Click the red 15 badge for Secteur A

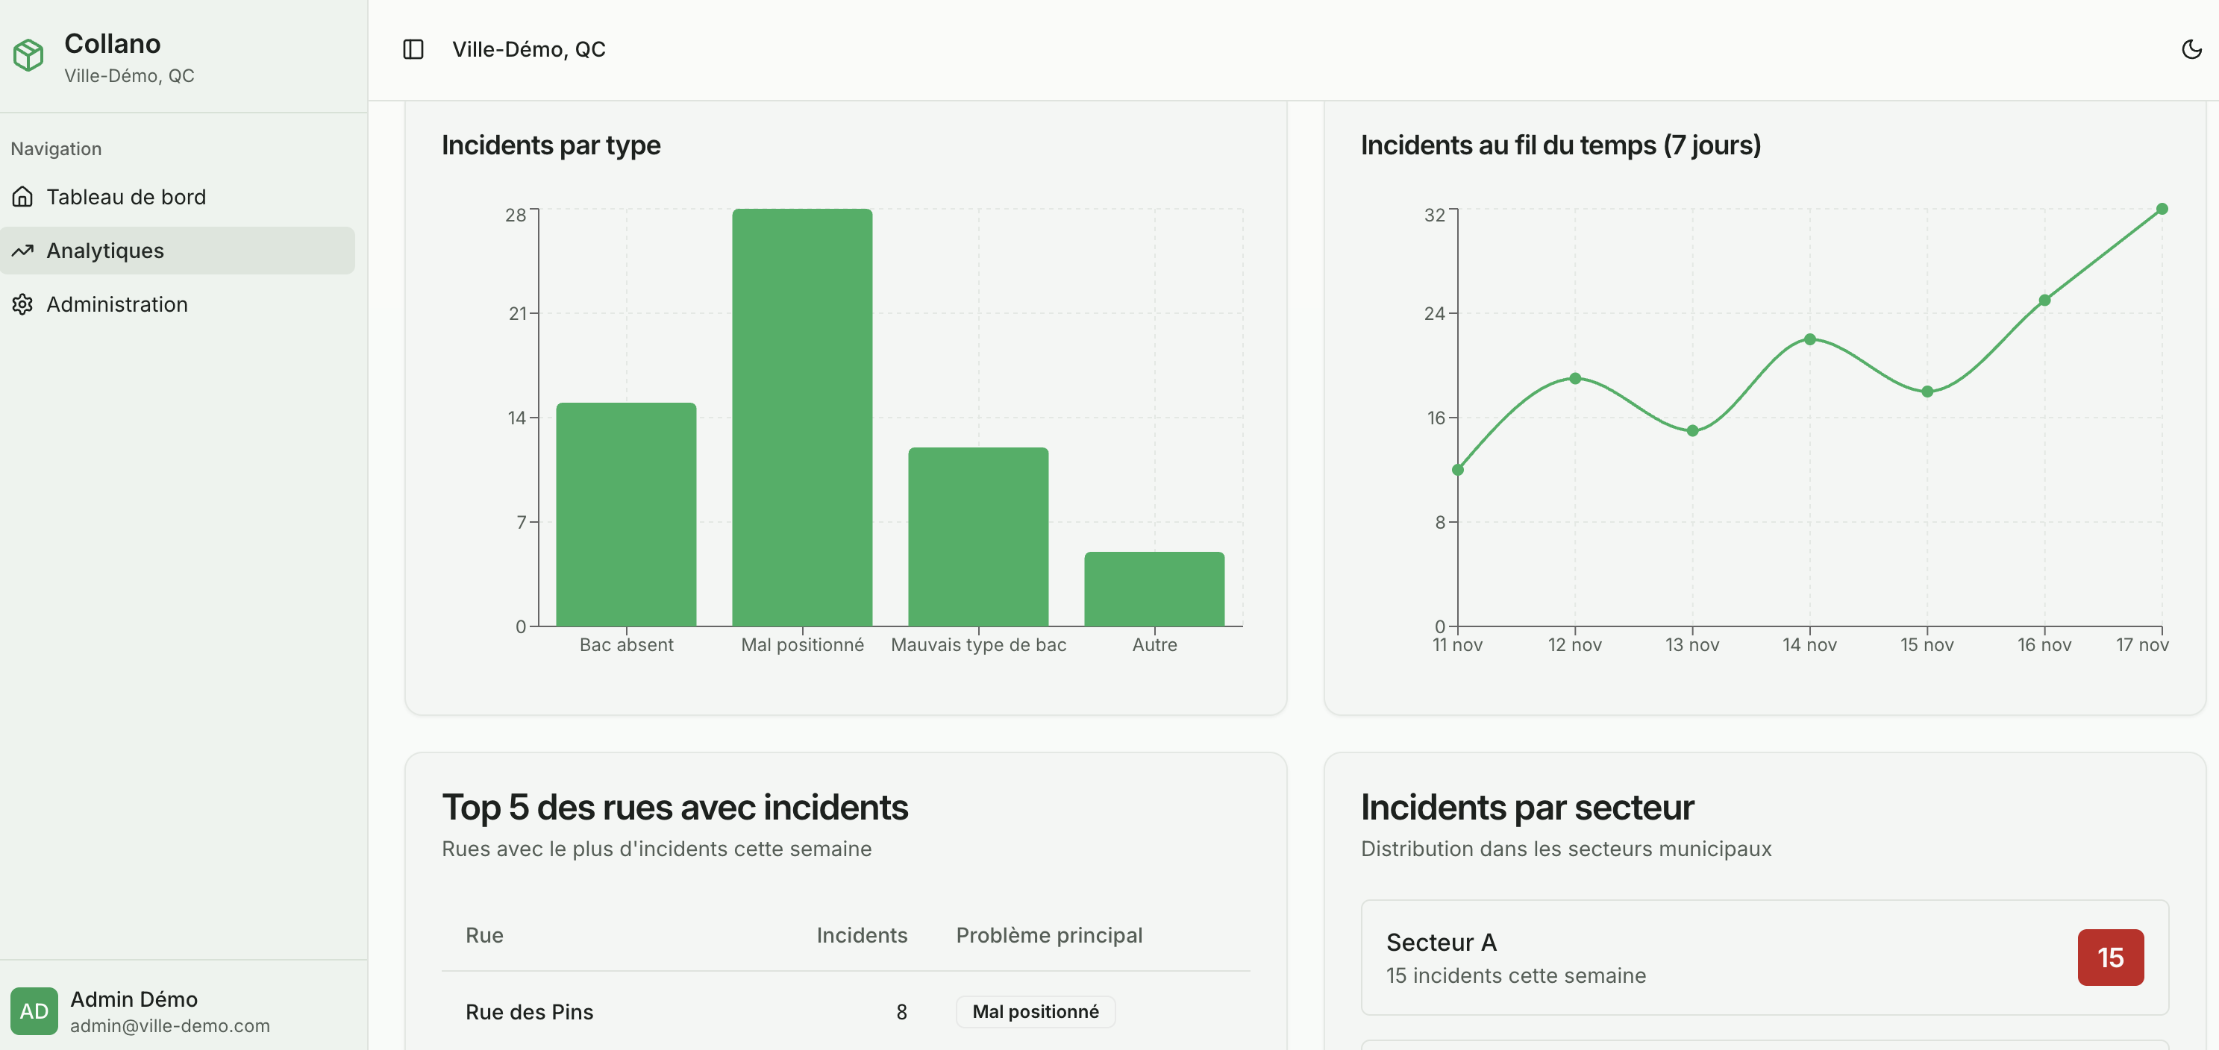2112,957
